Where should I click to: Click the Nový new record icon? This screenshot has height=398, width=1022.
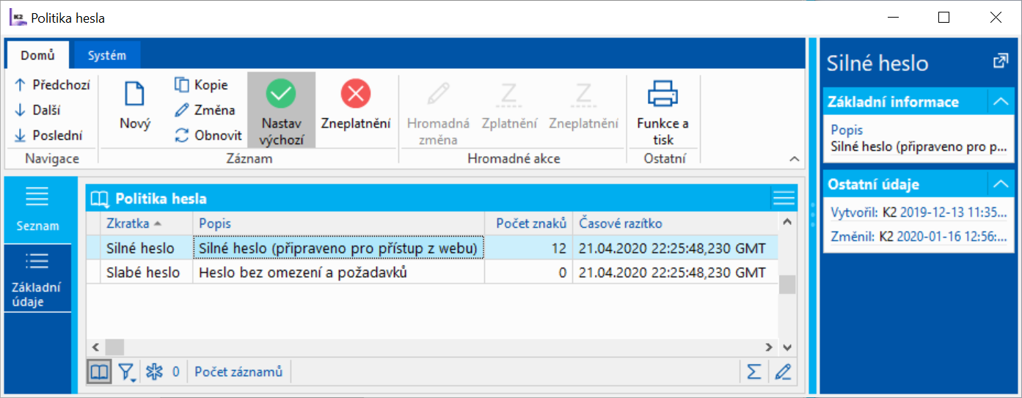coord(135,95)
